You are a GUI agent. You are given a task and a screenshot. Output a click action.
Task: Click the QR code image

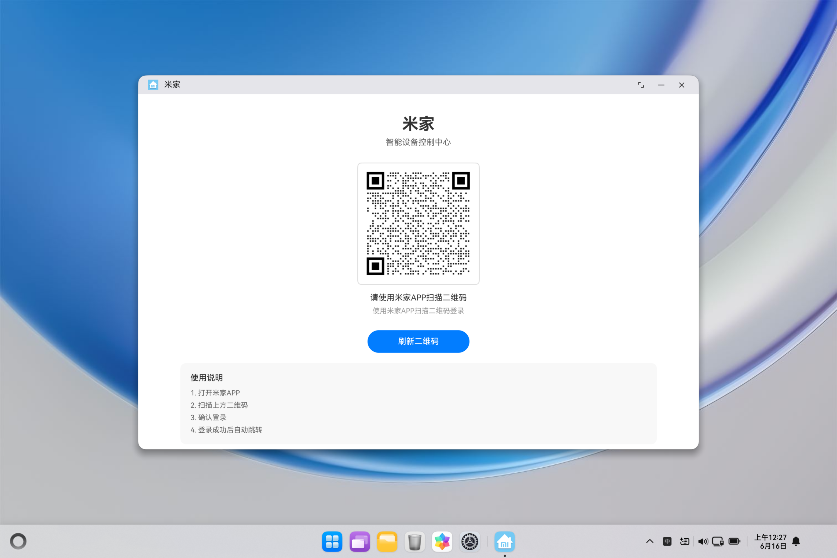pyautogui.click(x=418, y=223)
